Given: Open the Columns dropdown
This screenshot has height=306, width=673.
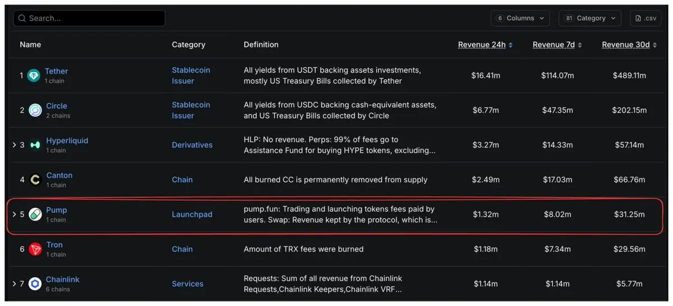Looking at the screenshot, I should [x=520, y=18].
